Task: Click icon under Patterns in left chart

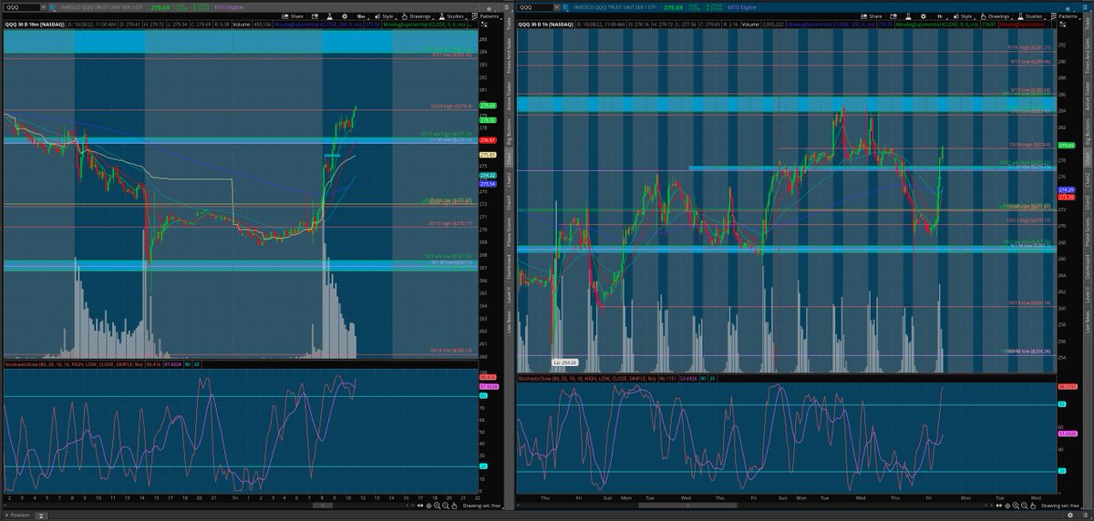Action: (483, 24)
